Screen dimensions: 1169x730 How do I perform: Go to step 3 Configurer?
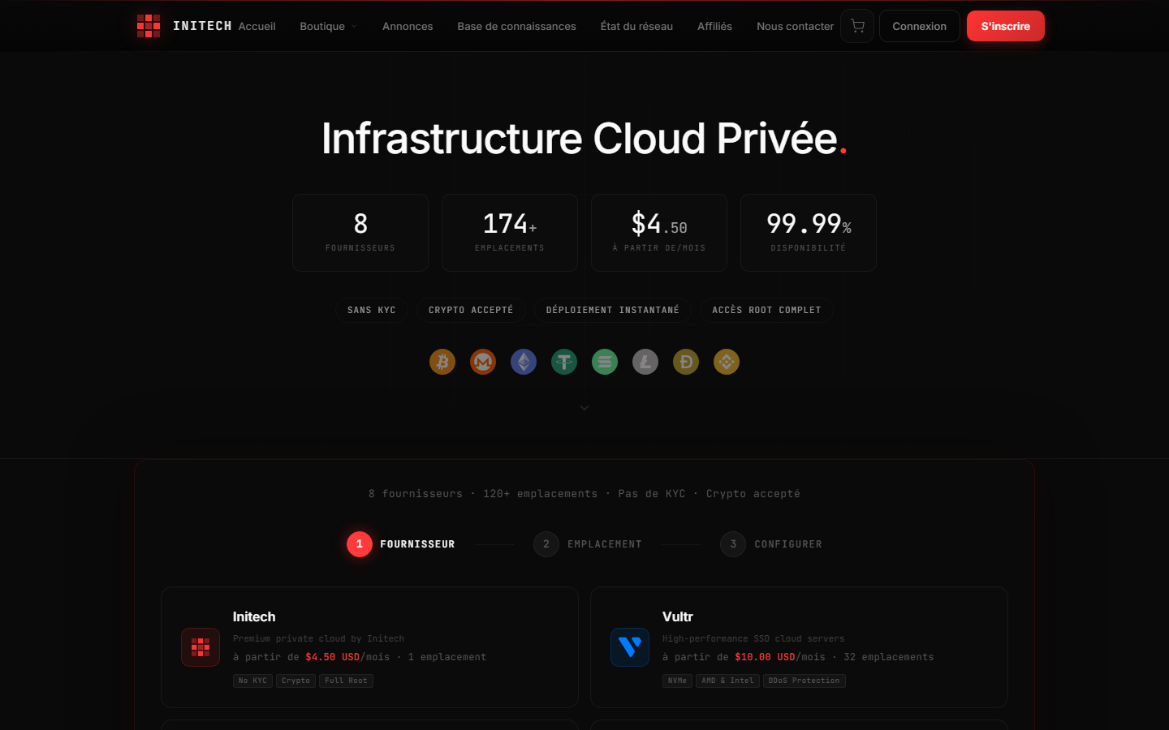click(x=771, y=544)
